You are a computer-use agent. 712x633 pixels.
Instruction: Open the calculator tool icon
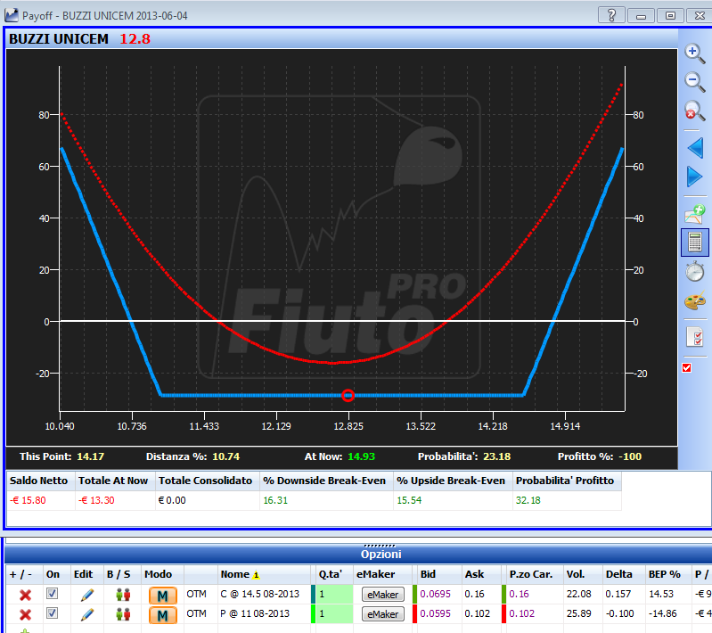coord(695,243)
